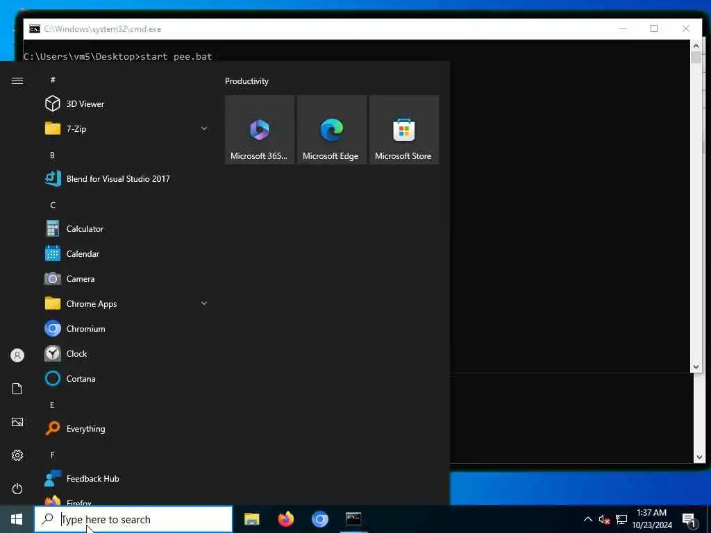Open Documents from Start sidebar
Screen dimensions: 711x533
click(17, 389)
